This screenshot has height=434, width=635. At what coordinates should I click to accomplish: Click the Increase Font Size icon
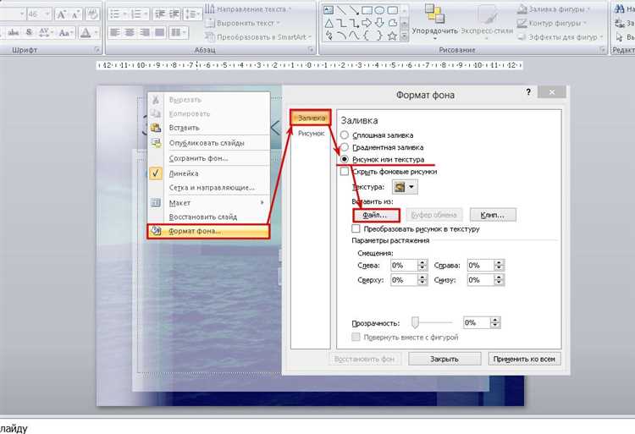[x=61, y=15]
